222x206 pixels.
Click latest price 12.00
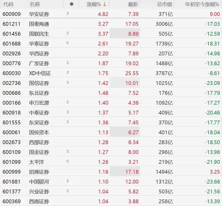(x=132, y=182)
